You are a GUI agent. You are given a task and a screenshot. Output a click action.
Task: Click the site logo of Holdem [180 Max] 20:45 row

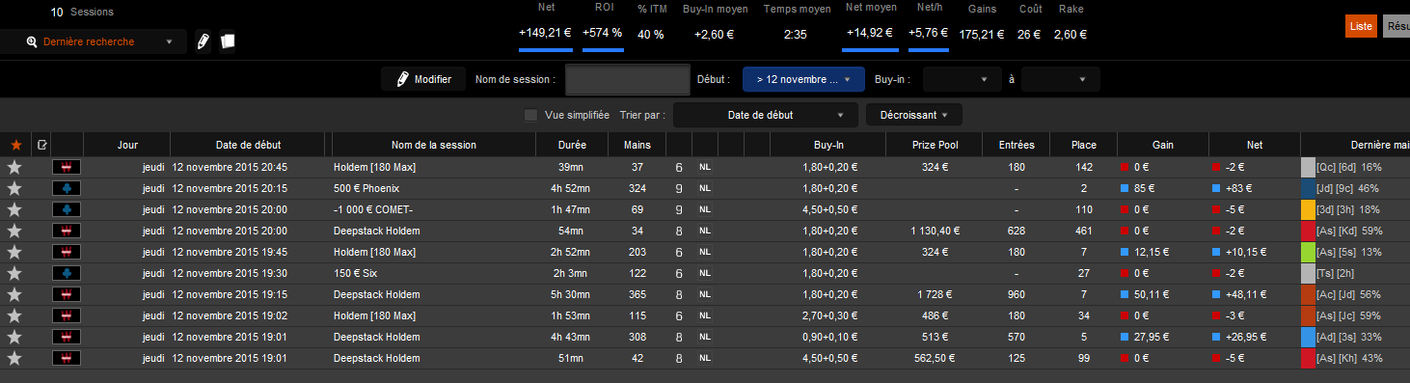(x=68, y=167)
